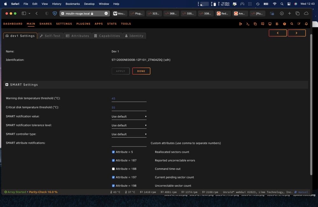Click the iCloud tabs cloud icon
318x207 pixels.
[306, 13]
